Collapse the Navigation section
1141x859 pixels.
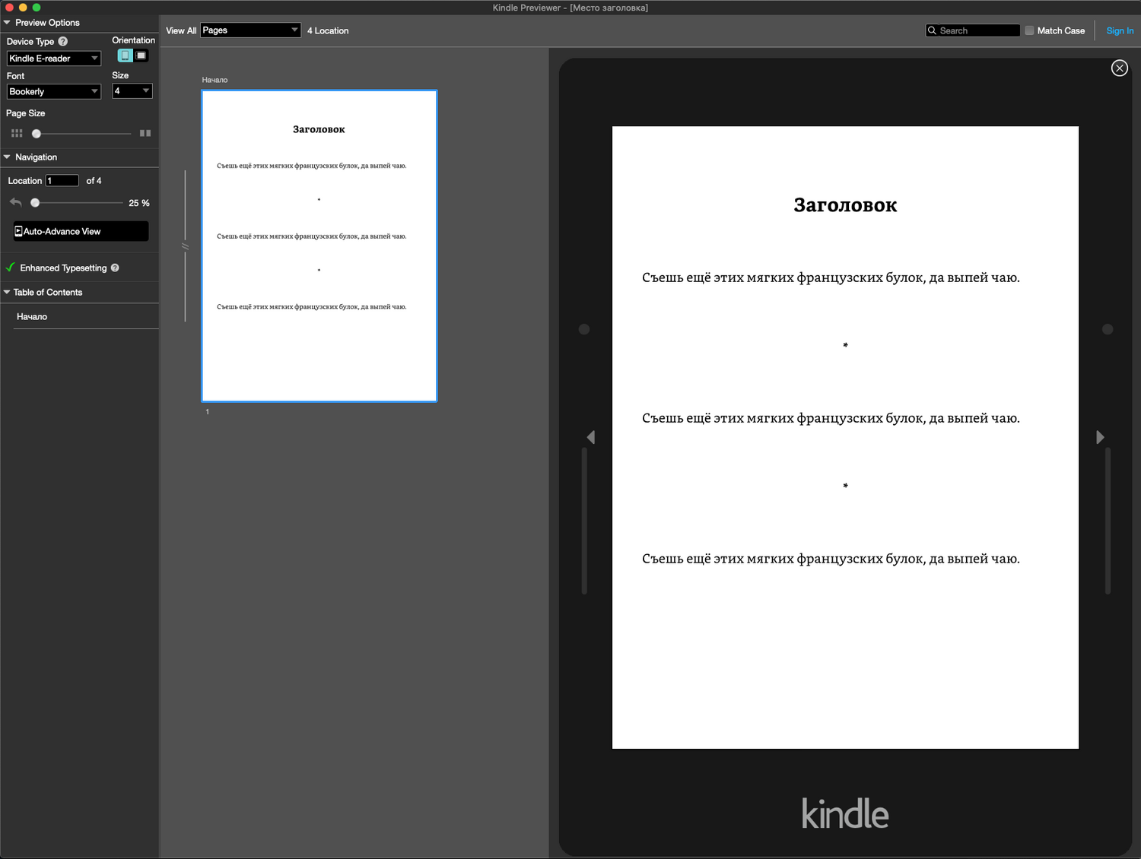7,157
